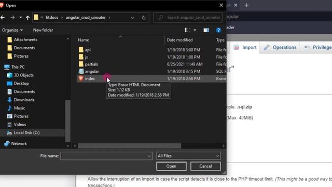Screen dimensions: 332x187
Task: Open the All Files type dropdown
Action: (x=188, y=156)
